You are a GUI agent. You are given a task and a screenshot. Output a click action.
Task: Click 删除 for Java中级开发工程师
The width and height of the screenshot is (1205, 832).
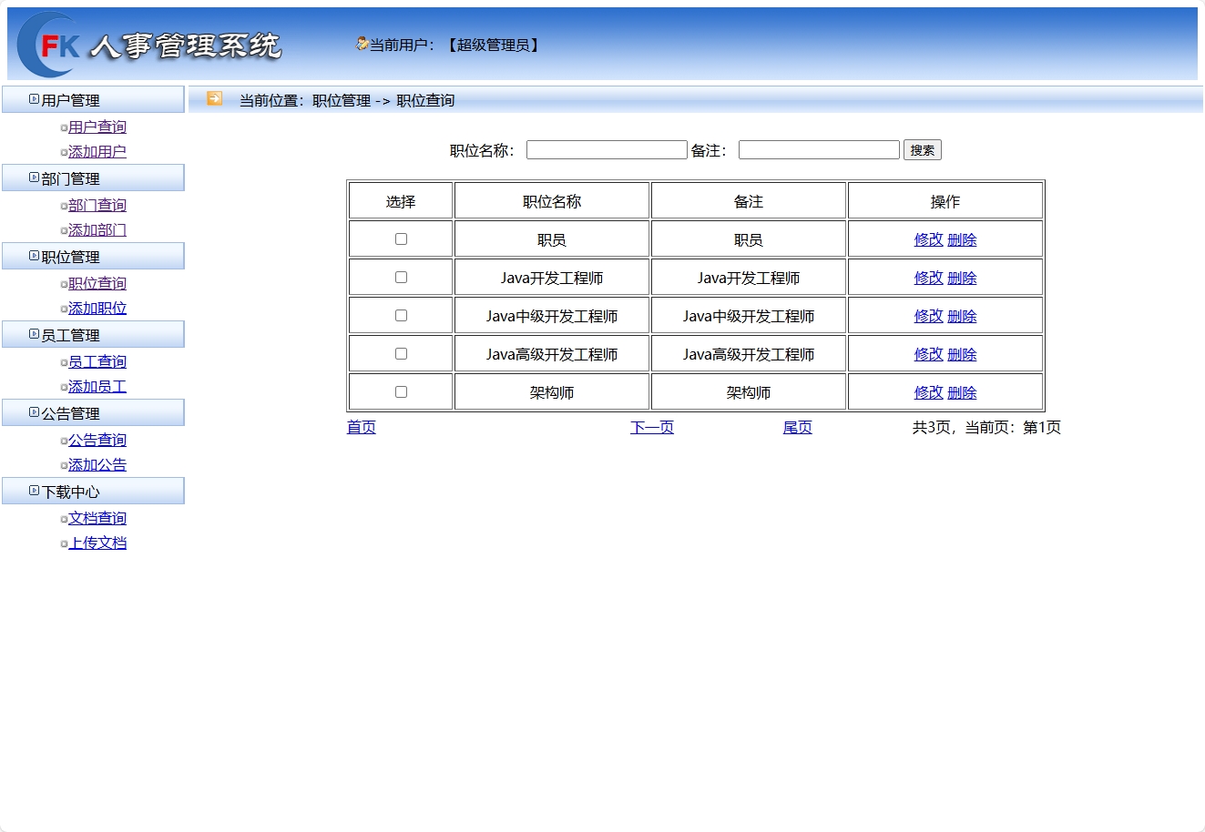tap(962, 317)
